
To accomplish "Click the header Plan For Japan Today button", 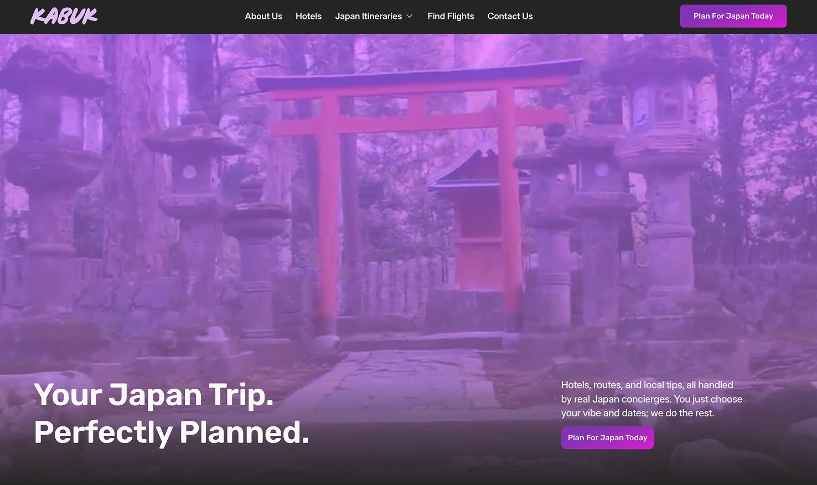I will click(733, 16).
